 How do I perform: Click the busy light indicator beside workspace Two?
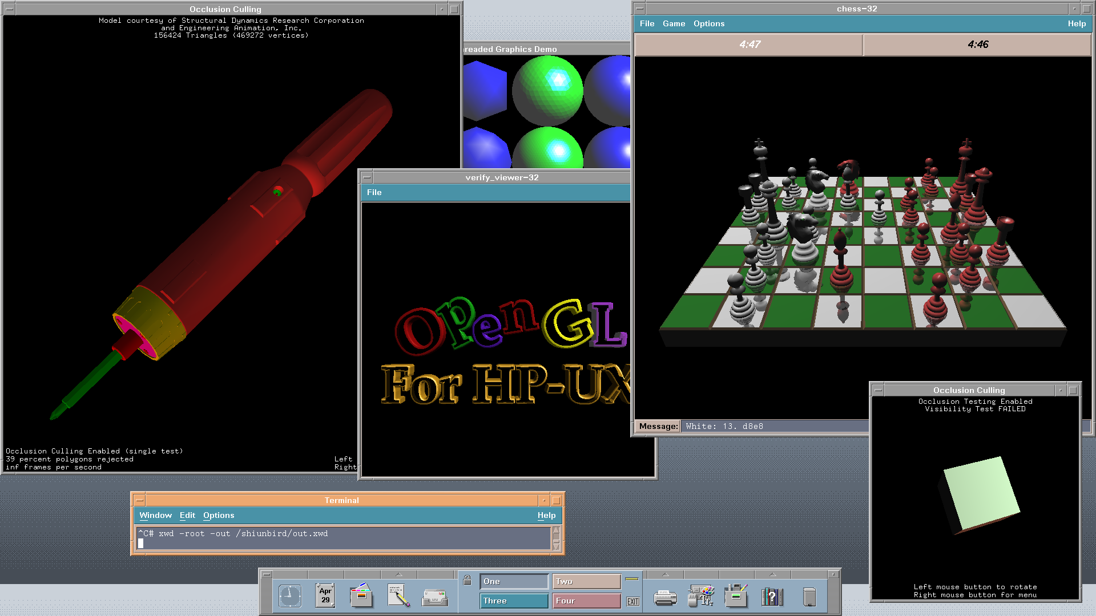point(632,579)
